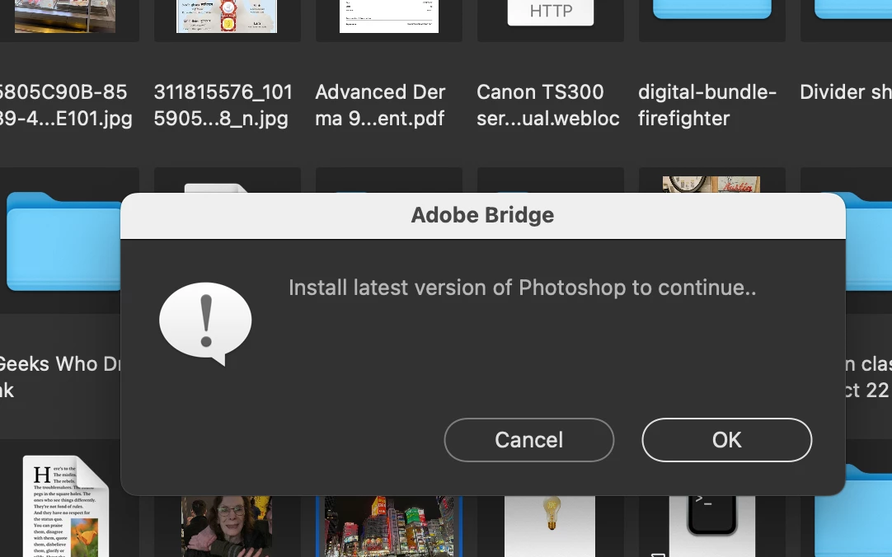Screen dimensions: 892x557
Task: Select the Geeks Who Drink label
Action: pyautogui.click(x=59, y=377)
